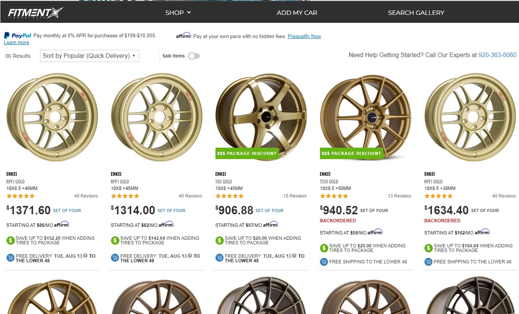Click Save up to $142.64 tire package text
The width and height of the screenshot is (519, 314).
click(x=160, y=241)
